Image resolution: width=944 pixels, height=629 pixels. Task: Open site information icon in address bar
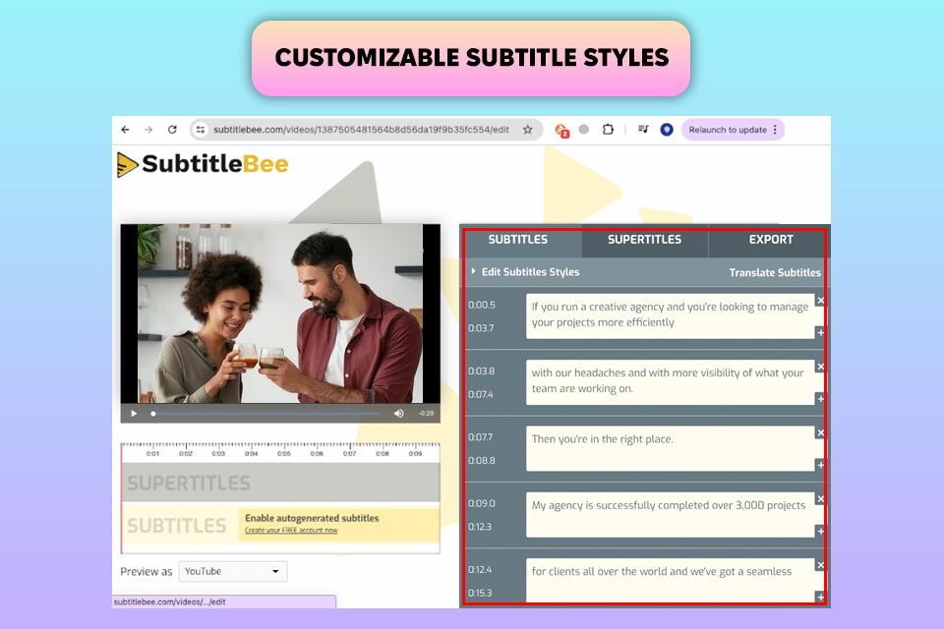pos(201,130)
